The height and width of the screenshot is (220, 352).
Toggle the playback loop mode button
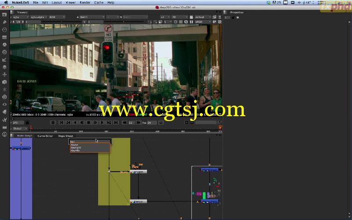[161, 123]
